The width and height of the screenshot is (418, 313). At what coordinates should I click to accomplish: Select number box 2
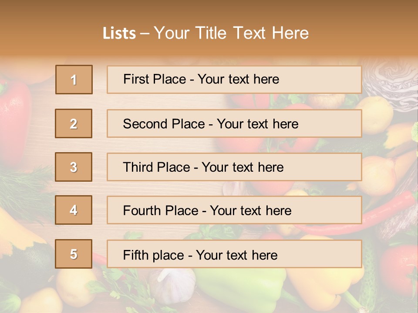[74, 123]
